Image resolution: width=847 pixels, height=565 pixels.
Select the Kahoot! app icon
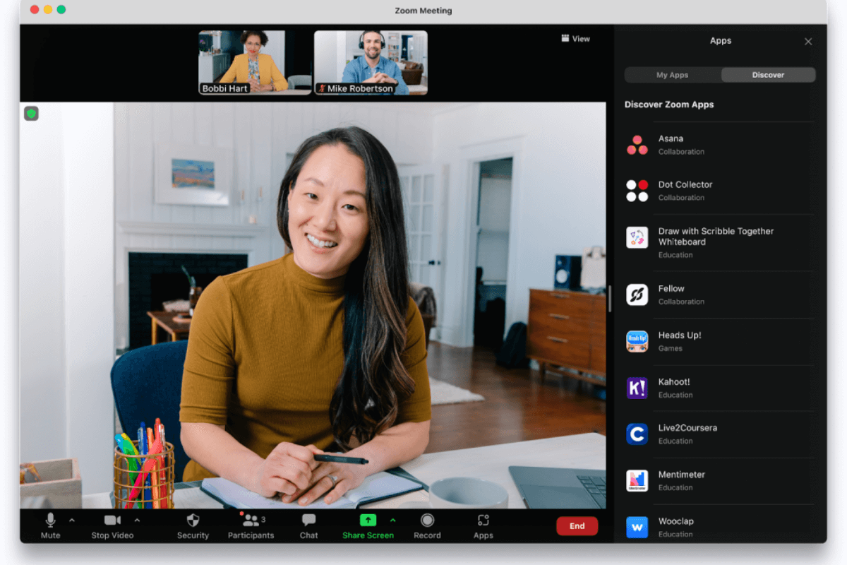637,388
